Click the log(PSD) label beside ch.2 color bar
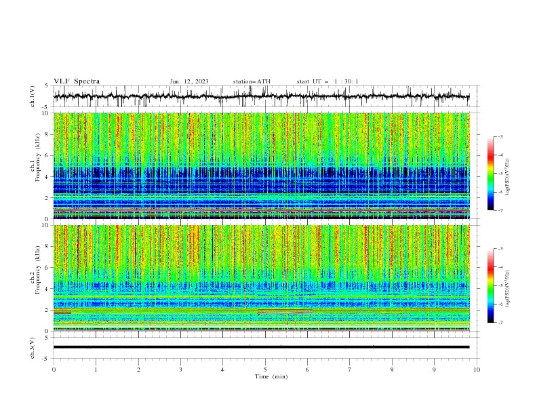This screenshot has width=537, height=415. (507, 289)
